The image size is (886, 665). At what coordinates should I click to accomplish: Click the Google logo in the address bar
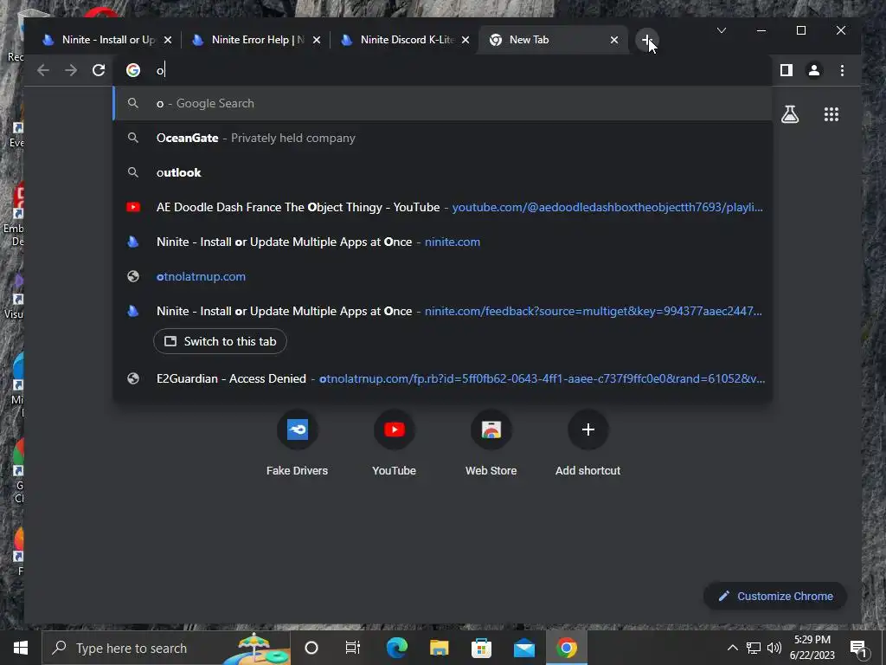(133, 70)
